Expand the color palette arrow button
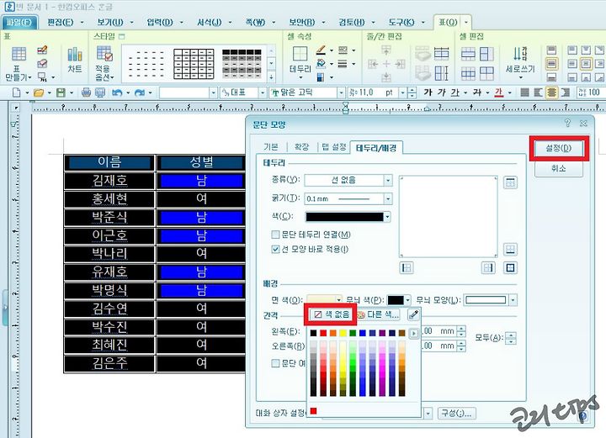 click(x=413, y=333)
